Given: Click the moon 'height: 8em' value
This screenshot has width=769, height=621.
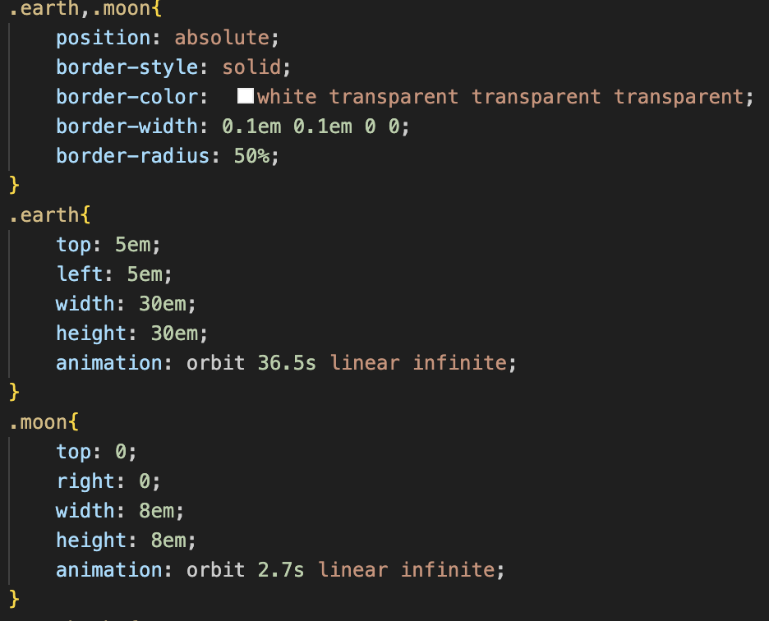Looking at the screenshot, I should pyautogui.click(x=168, y=540).
